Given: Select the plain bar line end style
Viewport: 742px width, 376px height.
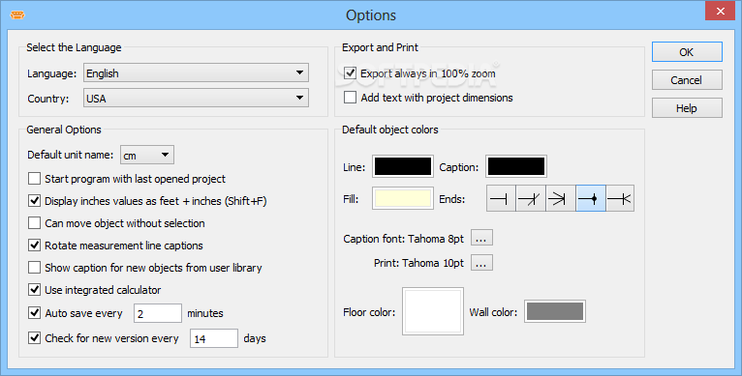Looking at the screenshot, I should pyautogui.click(x=501, y=199).
